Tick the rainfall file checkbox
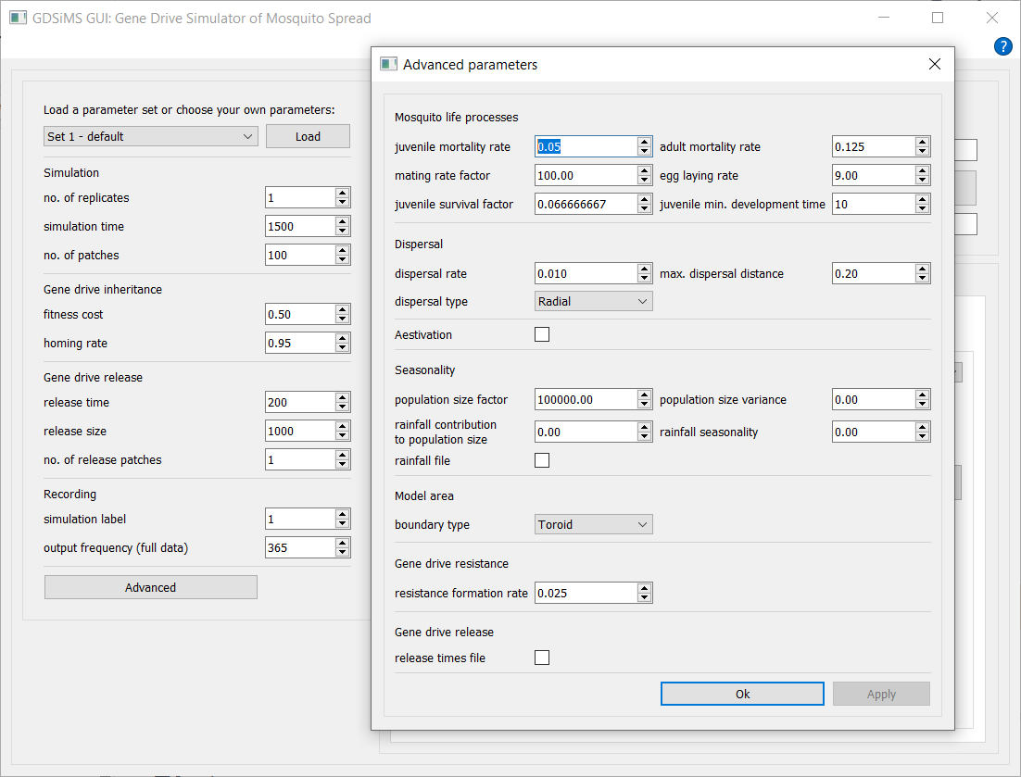The height and width of the screenshot is (777, 1021). click(542, 460)
